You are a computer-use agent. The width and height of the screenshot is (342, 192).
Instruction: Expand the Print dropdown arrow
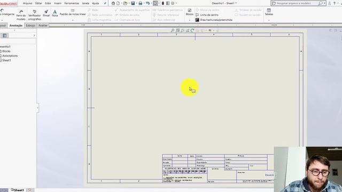pos(144,3)
